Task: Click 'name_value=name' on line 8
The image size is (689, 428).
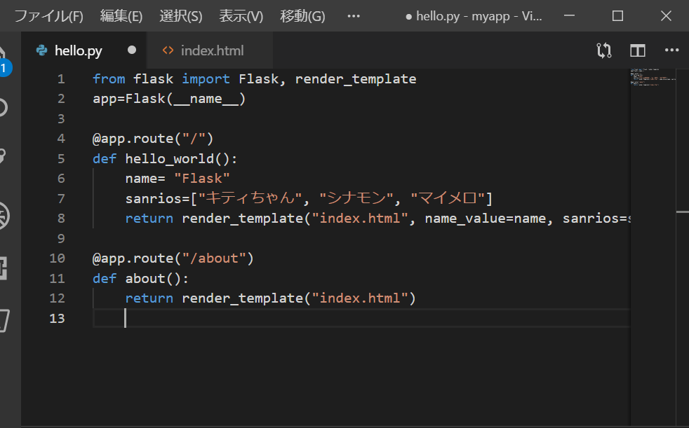Action: coord(486,219)
